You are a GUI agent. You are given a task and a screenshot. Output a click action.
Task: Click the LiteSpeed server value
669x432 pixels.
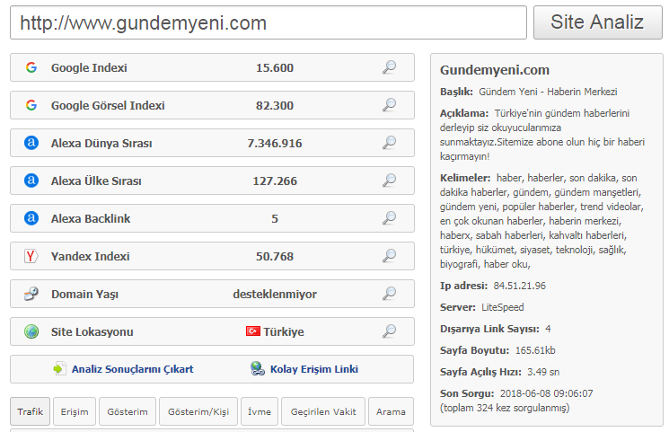[503, 307]
